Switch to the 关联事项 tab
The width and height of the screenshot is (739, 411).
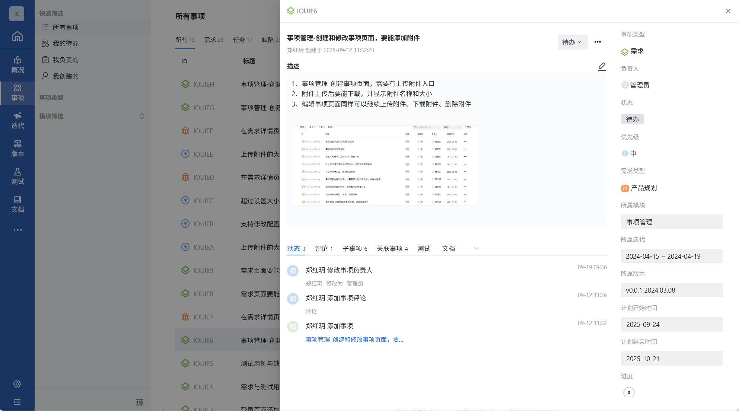coord(392,248)
